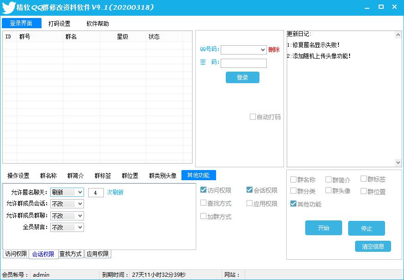
Task: Check the 群简介 checkbox in right panel
Action: 328,179
